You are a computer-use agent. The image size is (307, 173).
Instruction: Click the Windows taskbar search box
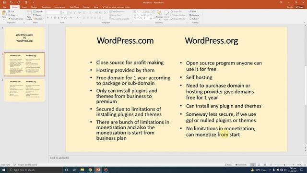coord(35,170)
